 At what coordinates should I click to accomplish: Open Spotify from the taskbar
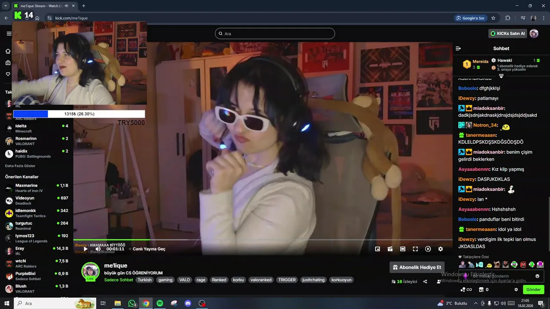(160, 303)
